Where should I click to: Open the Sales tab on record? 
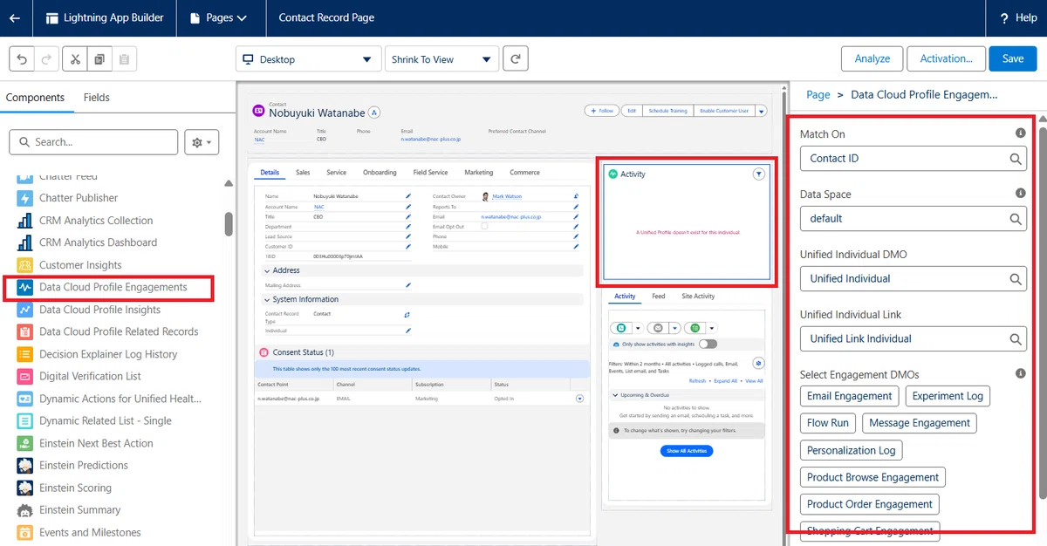coord(303,173)
